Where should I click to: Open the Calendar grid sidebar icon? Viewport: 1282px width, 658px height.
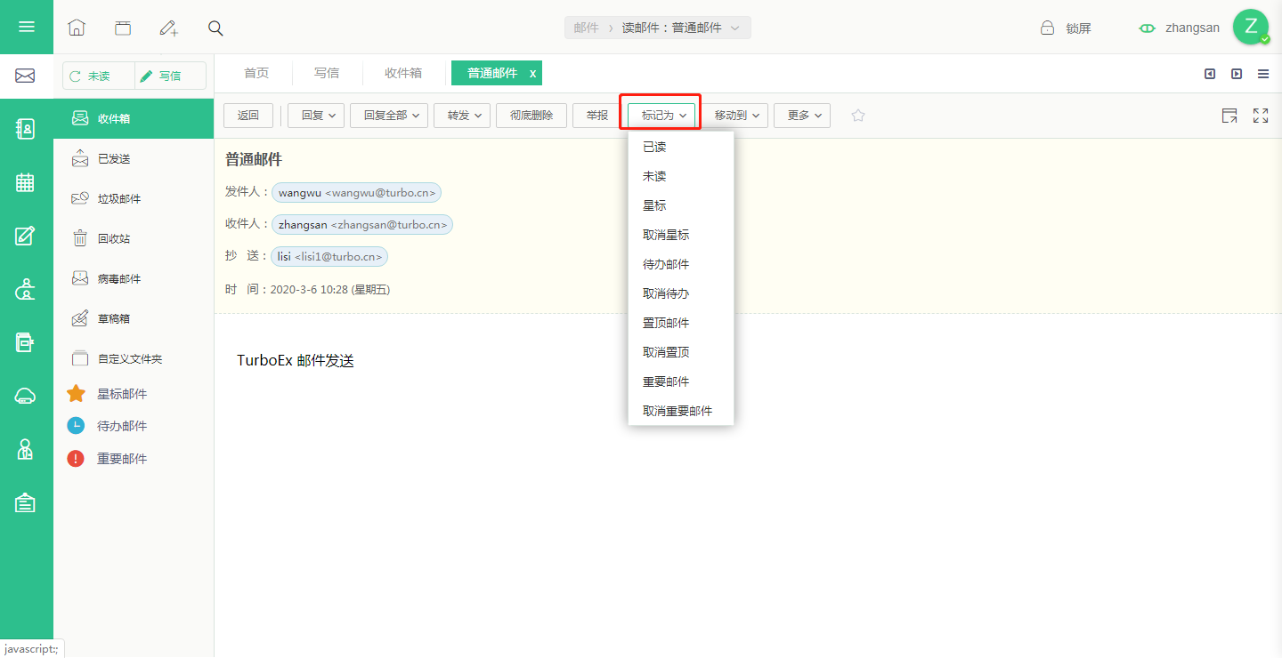[26, 182]
